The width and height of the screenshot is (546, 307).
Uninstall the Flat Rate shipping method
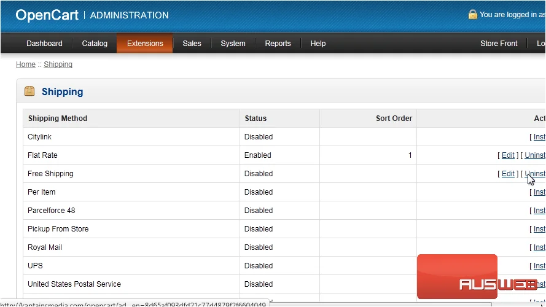[535, 155]
